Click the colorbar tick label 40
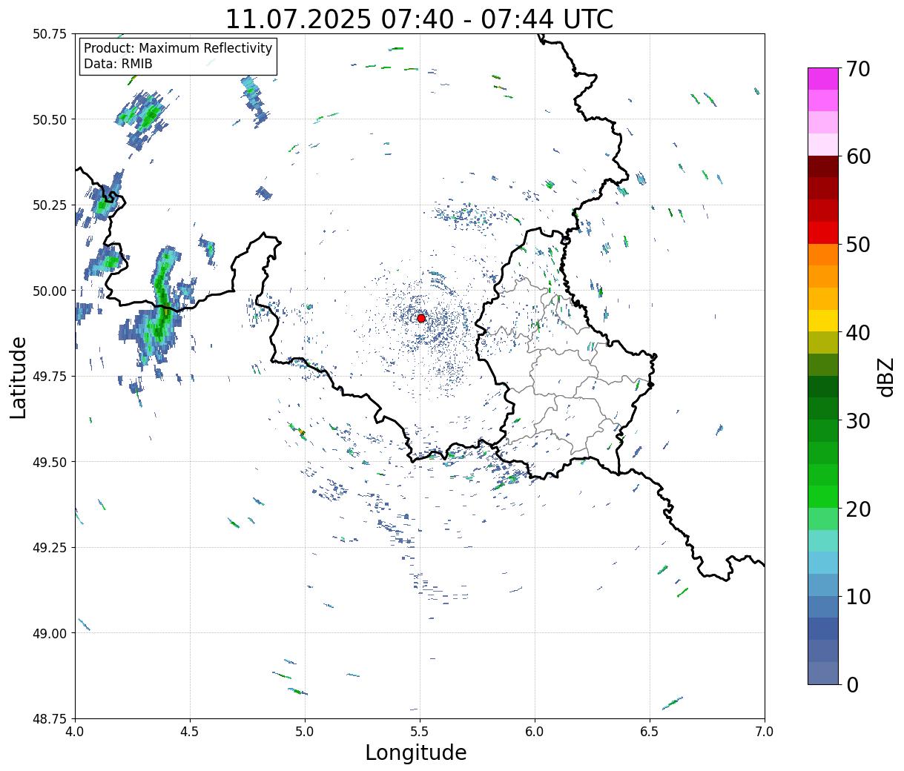This screenshot has height=771, width=904. coord(859,332)
